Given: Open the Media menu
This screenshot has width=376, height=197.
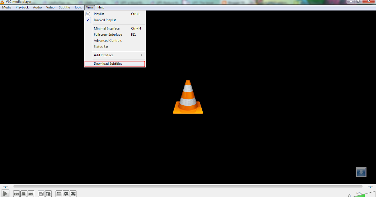Looking at the screenshot, I should (x=7, y=7).
